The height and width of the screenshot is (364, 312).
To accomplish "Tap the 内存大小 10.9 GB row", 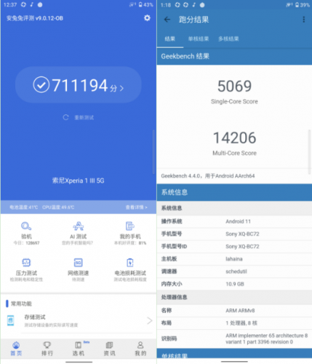I will point(234,284).
